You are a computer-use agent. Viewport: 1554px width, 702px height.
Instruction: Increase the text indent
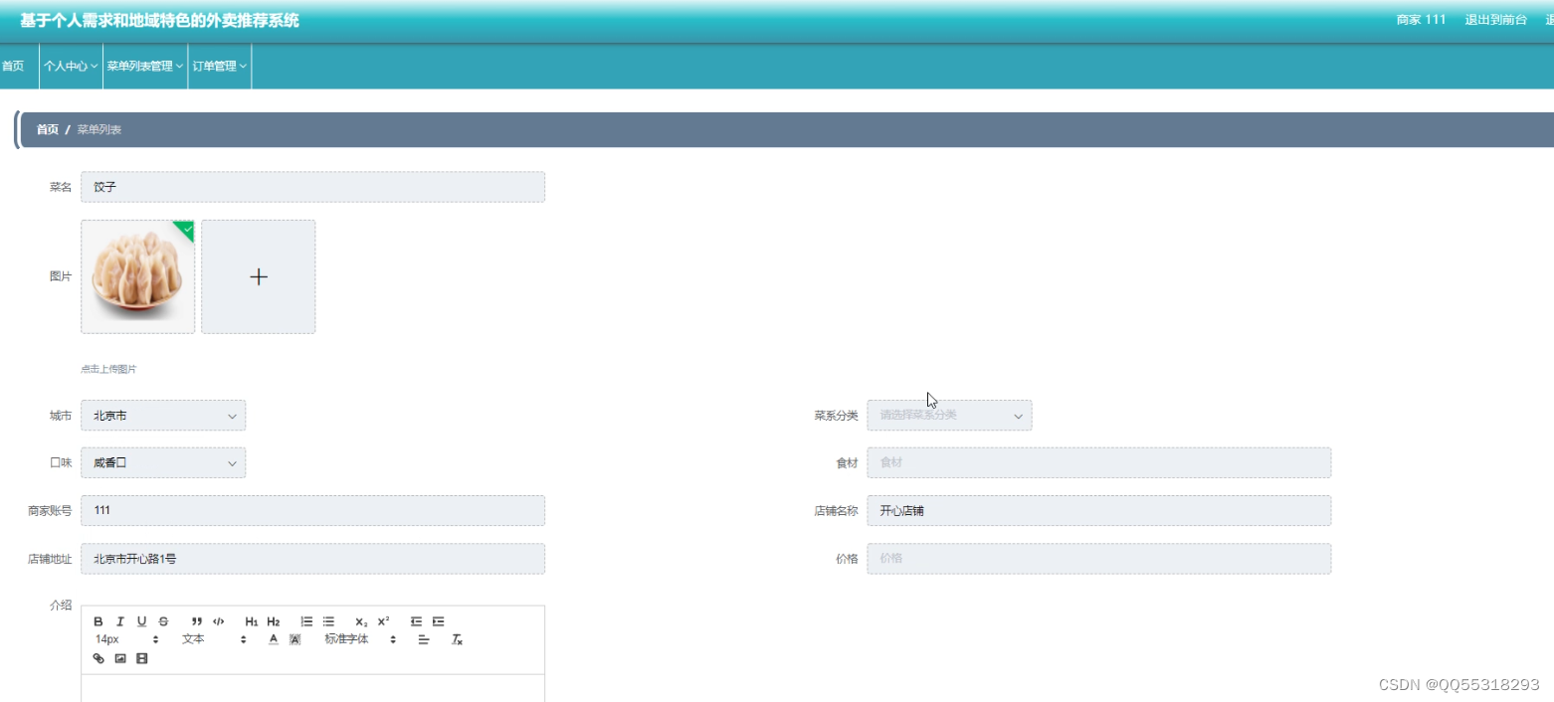click(x=438, y=621)
